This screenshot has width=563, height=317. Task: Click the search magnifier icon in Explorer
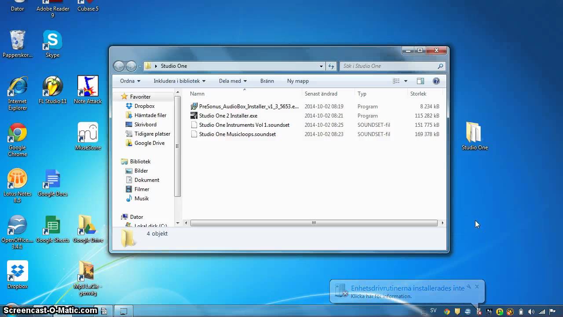pos(440,66)
